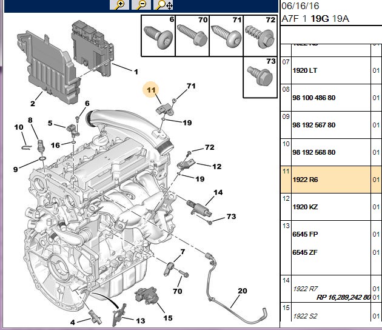This screenshot has width=382, height=330.
Task: Select part number 98 100 486 80
Action: [x=314, y=98]
